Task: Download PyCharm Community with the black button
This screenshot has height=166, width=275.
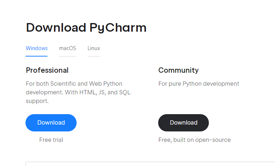Action: point(183,123)
